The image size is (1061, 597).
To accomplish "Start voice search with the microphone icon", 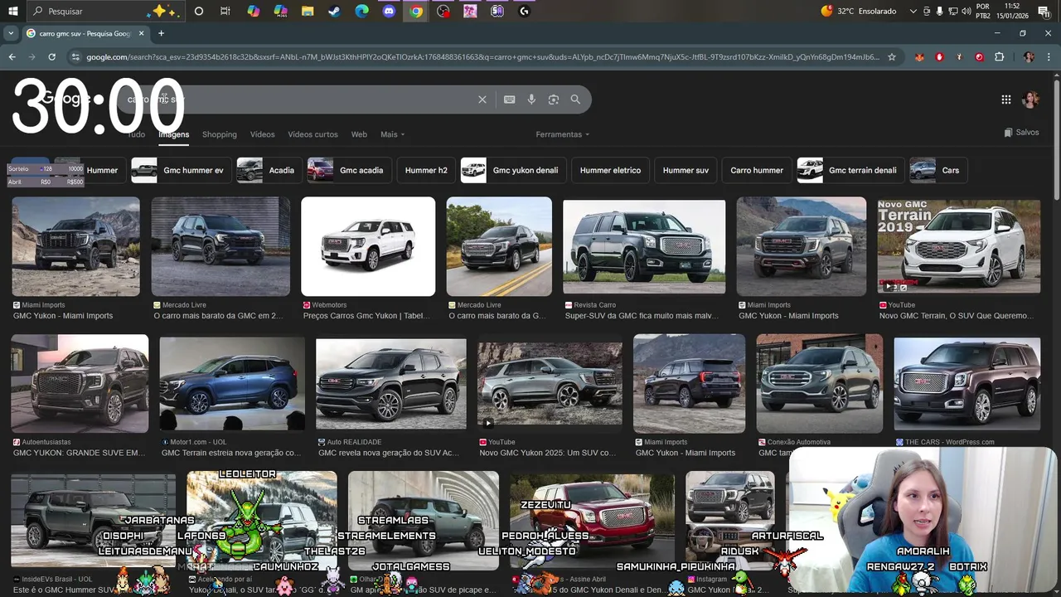I will point(531,99).
